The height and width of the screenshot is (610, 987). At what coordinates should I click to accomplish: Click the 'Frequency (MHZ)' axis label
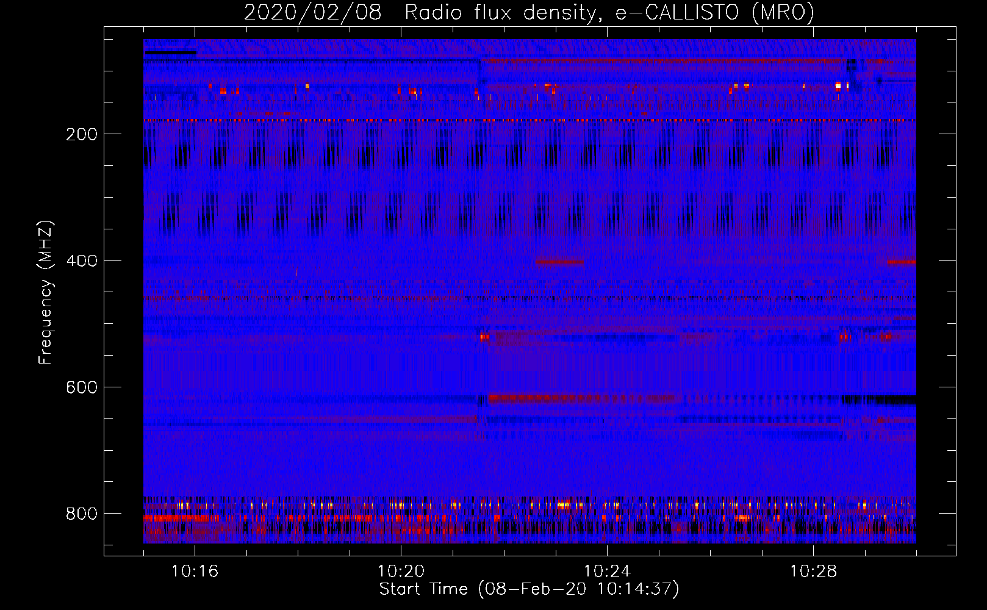[46, 293]
